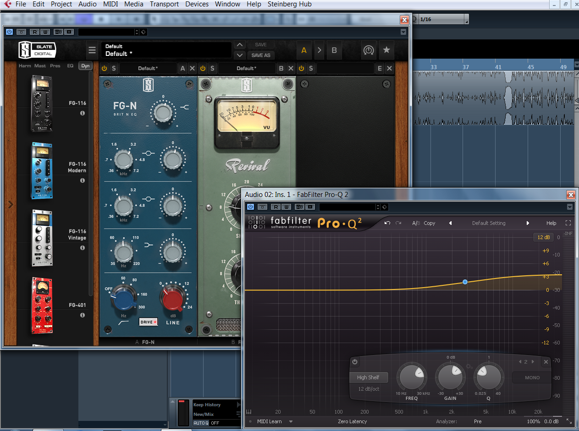The width and height of the screenshot is (579, 431).
Task: Expand the Slate browser side arrow
Action: click(x=11, y=205)
